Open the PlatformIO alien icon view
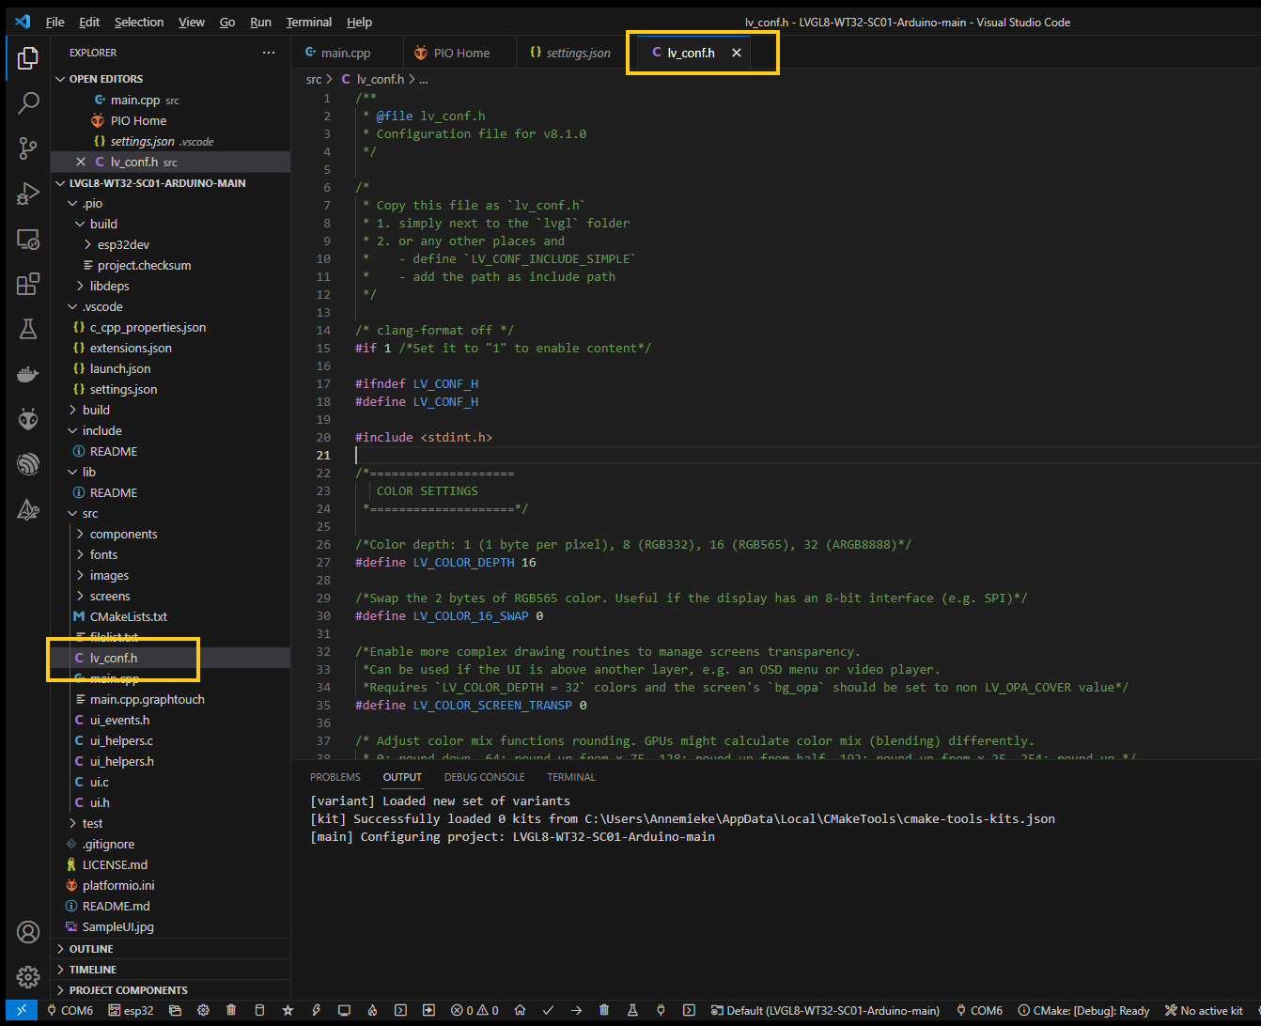Screen dimensions: 1261x1026 click(x=28, y=419)
